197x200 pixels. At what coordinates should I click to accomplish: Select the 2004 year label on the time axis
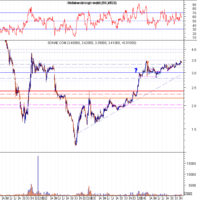141,198
